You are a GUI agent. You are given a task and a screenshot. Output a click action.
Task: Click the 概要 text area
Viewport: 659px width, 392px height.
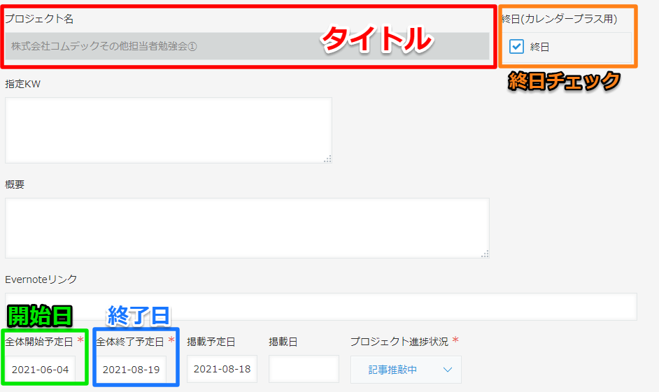coord(247,228)
